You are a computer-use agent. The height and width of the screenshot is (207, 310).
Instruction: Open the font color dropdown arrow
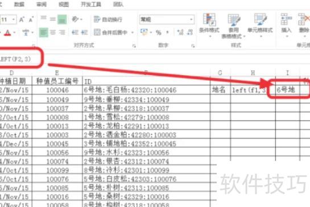point(15,32)
